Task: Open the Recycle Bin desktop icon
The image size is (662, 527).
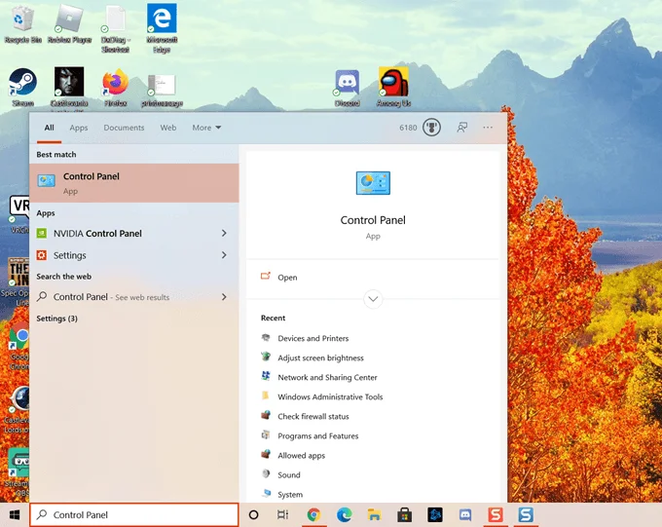Action: point(22,23)
